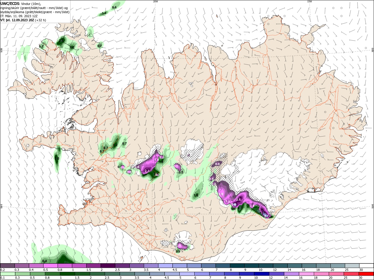Pick rain scale swatch starting at 2

click(97, 274)
